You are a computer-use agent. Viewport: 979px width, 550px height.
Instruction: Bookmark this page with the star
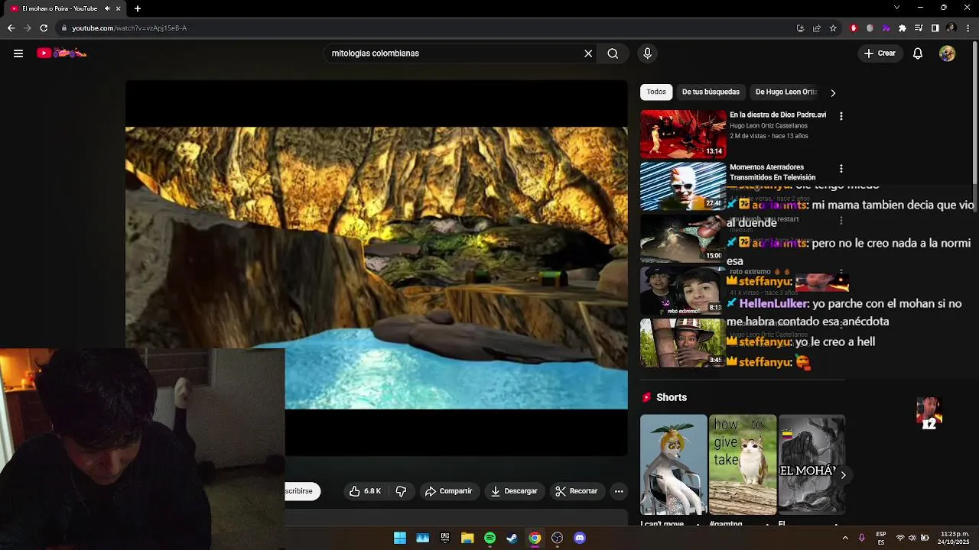coord(833,28)
